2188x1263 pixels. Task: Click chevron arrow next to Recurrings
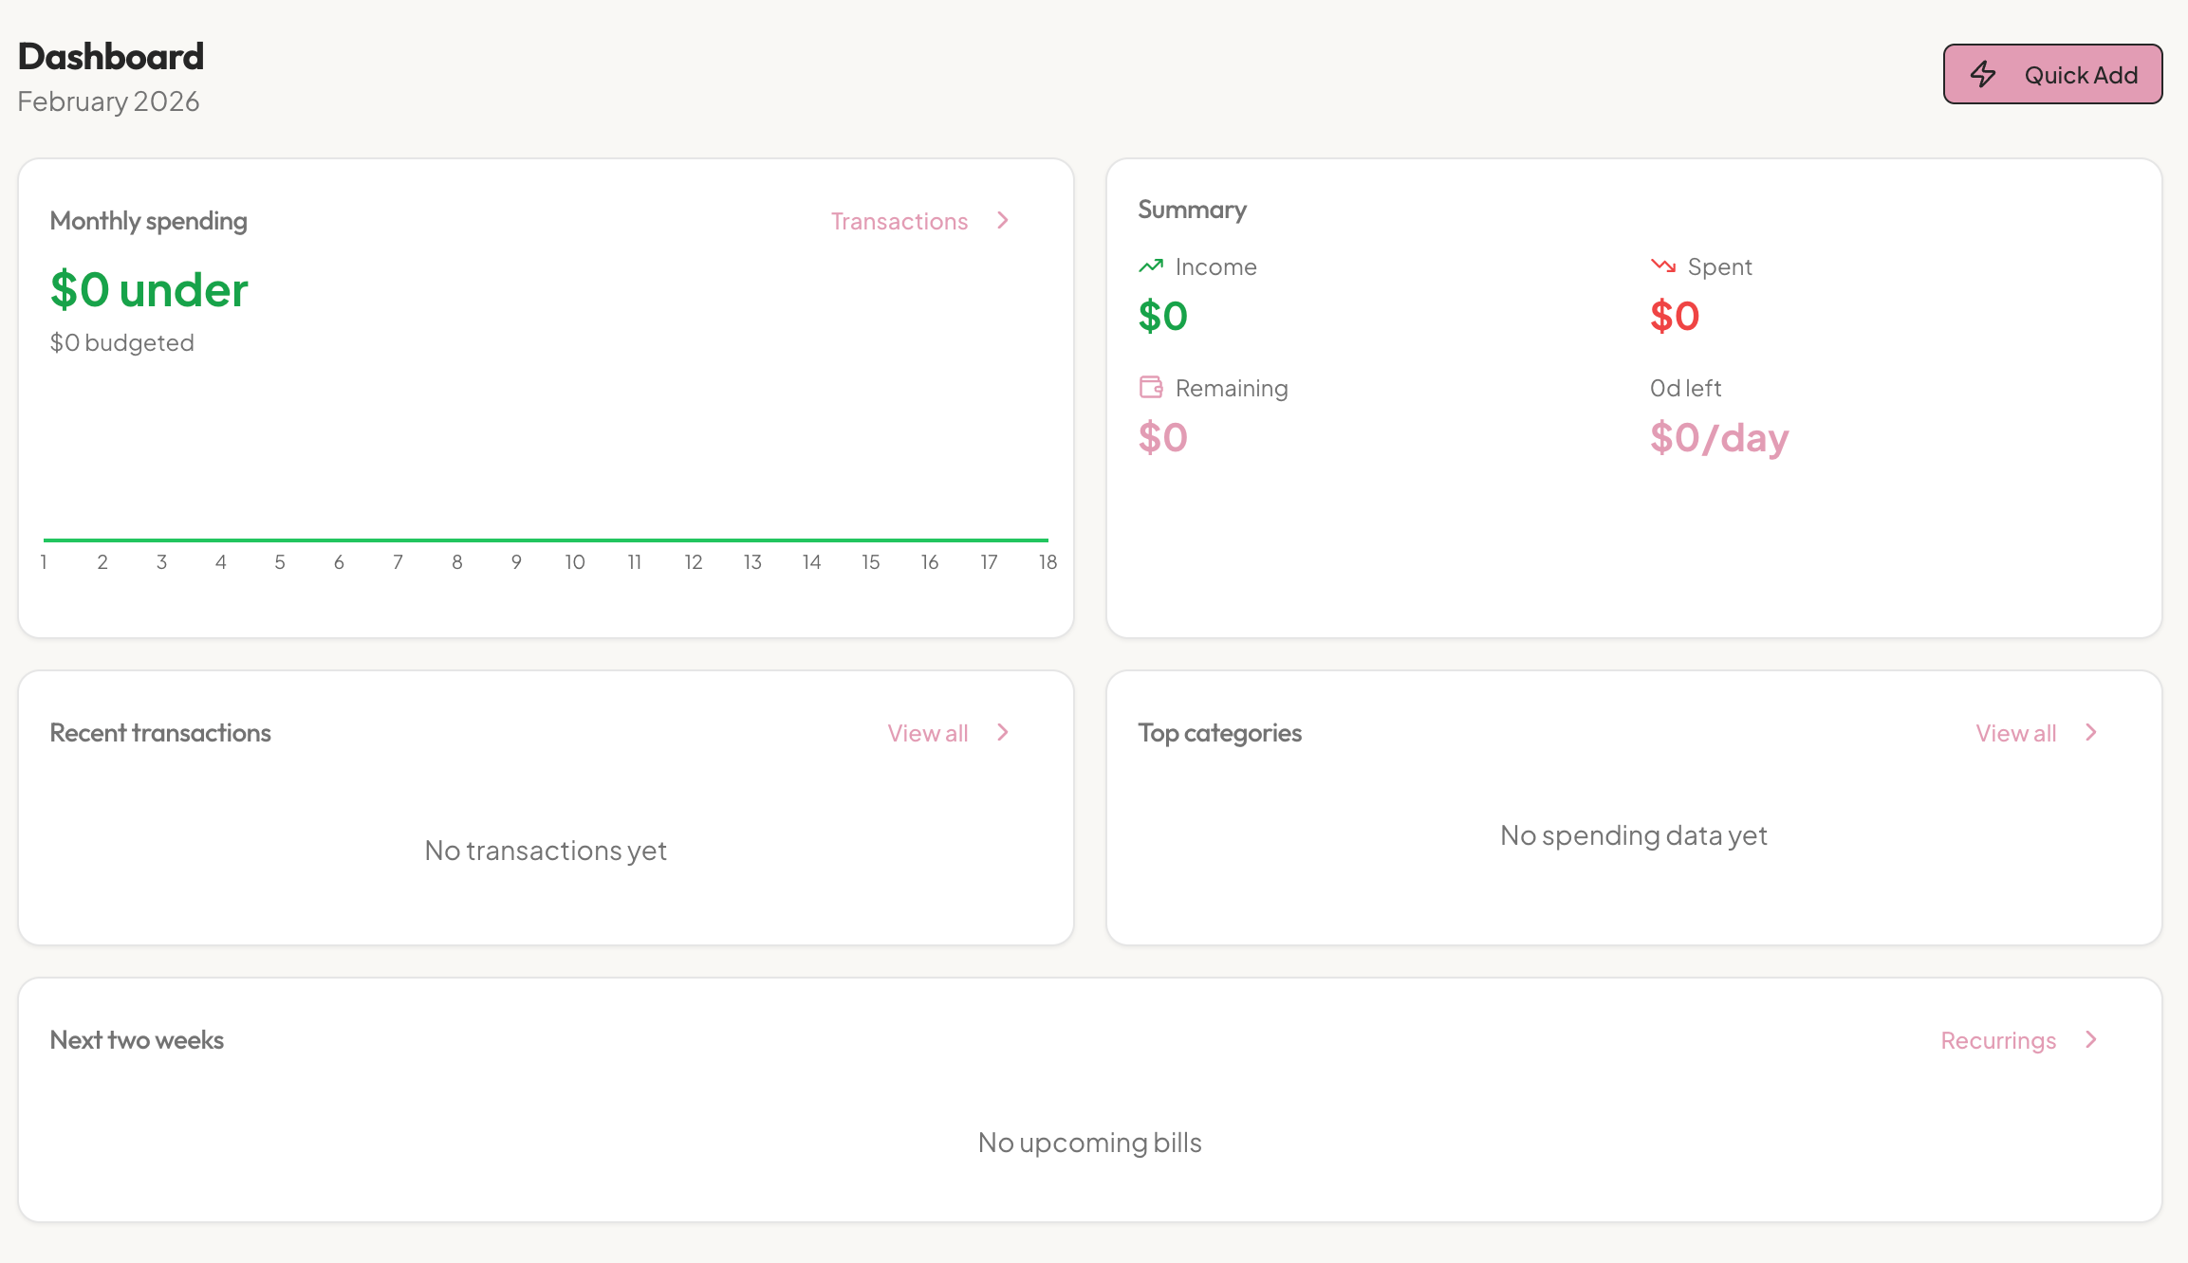pyautogui.click(x=2091, y=1040)
